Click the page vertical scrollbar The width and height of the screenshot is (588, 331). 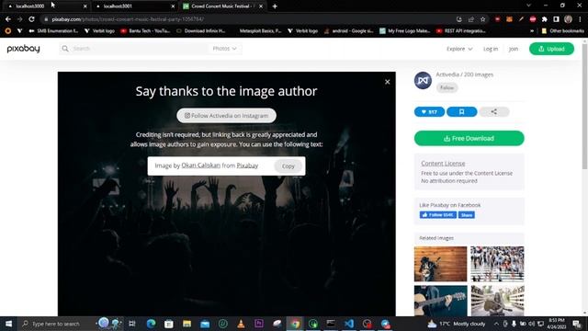585,107
